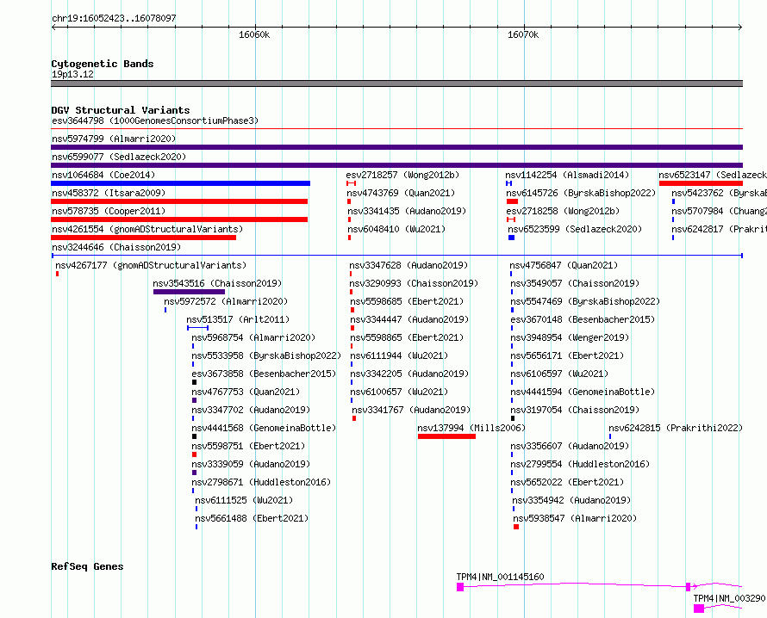This screenshot has width=767, height=618.
Task: Click the chr19:16052423..16078097 coordinate label
Action: point(114,18)
